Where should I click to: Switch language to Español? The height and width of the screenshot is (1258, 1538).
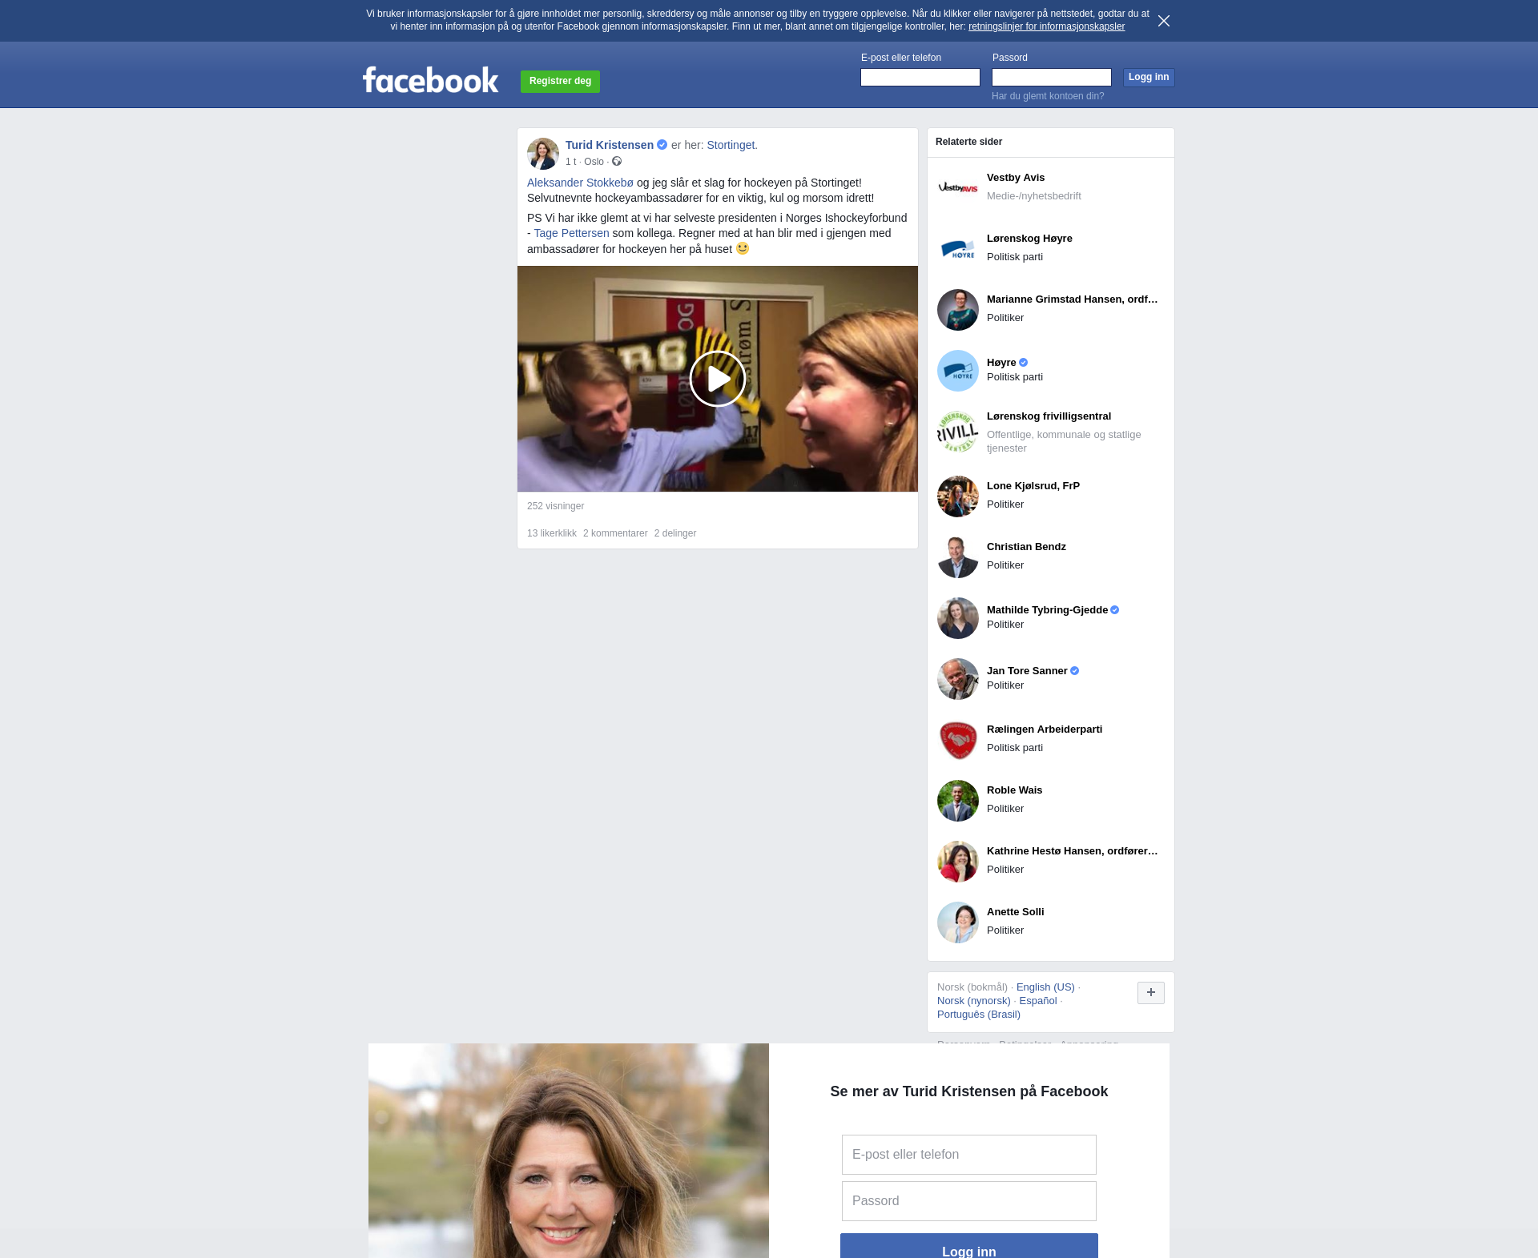pos(1038,1001)
